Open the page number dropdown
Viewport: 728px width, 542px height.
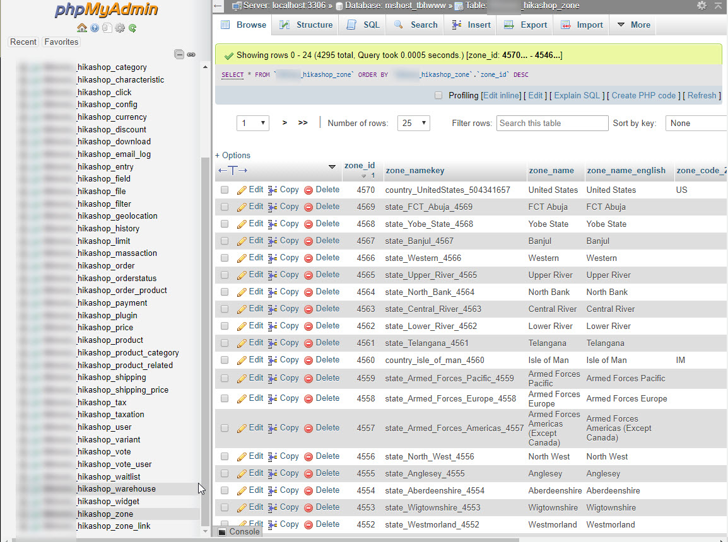click(252, 123)
